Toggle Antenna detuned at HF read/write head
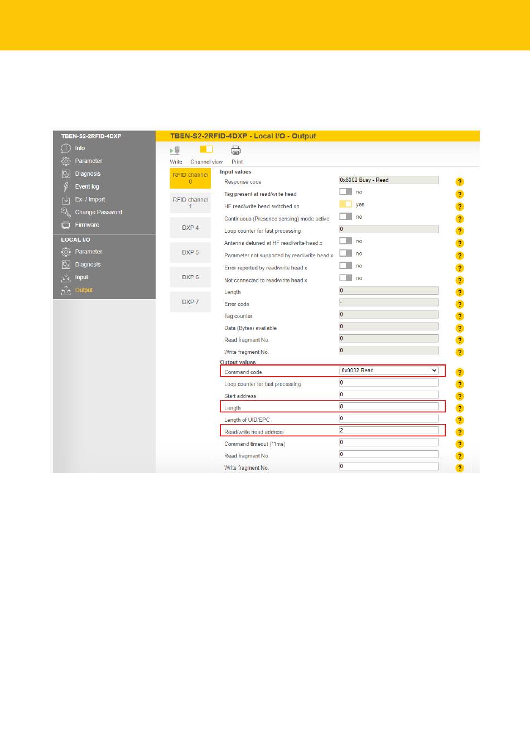 pyautogui.click(x=346, y=241)
